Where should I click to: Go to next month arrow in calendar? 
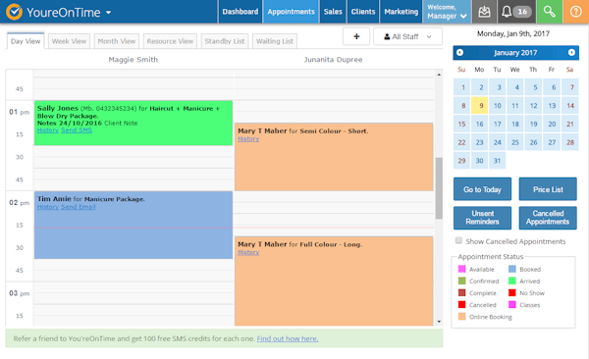pos(571,53)
